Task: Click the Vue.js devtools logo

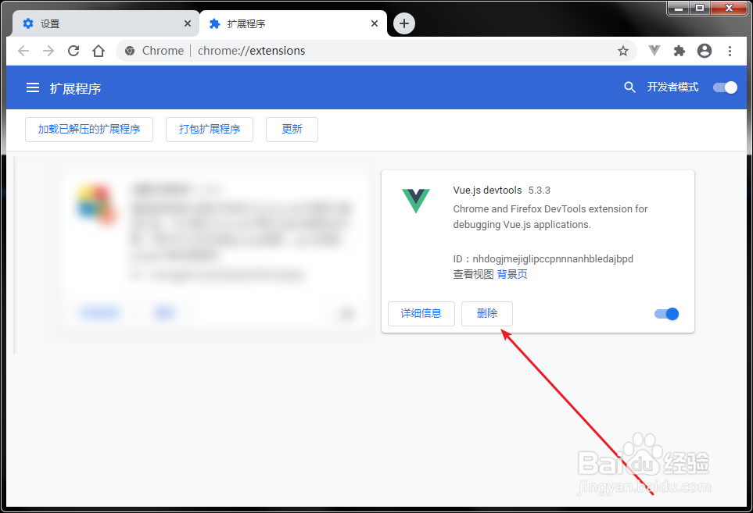Action: (416, 201)
